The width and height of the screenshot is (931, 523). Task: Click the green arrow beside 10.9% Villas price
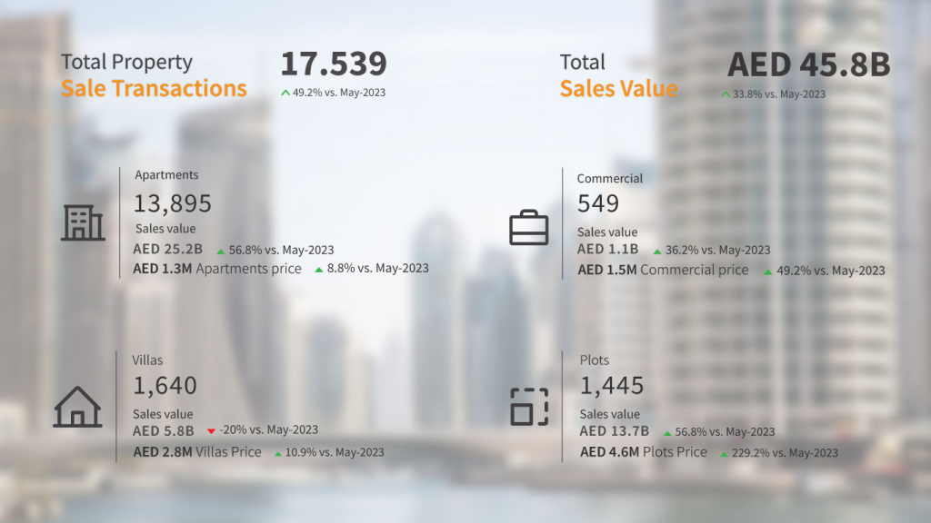277,453
